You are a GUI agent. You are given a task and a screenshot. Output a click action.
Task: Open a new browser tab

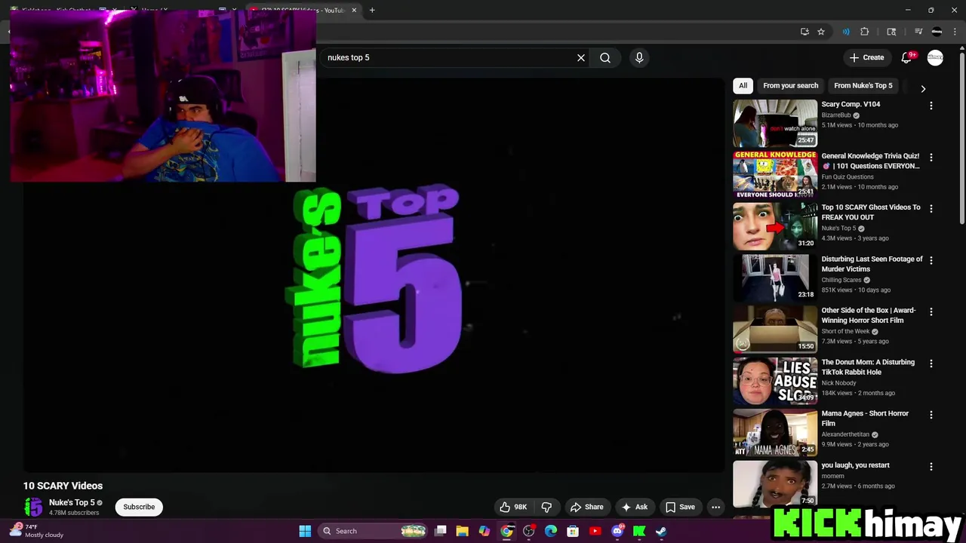(x=372, y=10)
